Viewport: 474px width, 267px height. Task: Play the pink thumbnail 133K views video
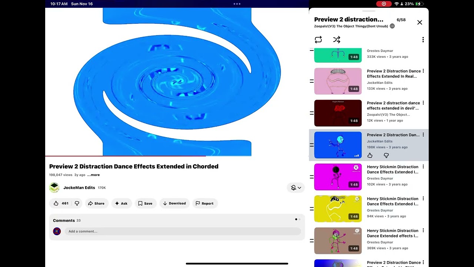coord(338,81)
